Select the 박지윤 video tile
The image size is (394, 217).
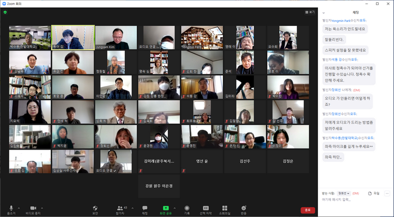tap(73, 137)
